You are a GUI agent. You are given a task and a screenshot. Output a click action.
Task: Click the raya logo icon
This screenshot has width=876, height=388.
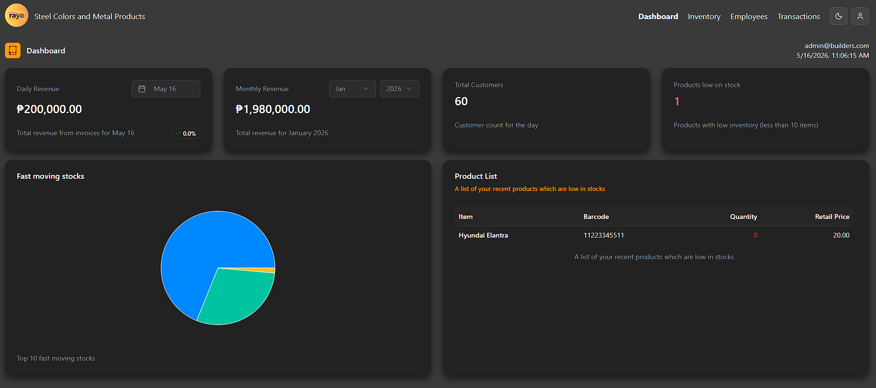click(17, 16)
